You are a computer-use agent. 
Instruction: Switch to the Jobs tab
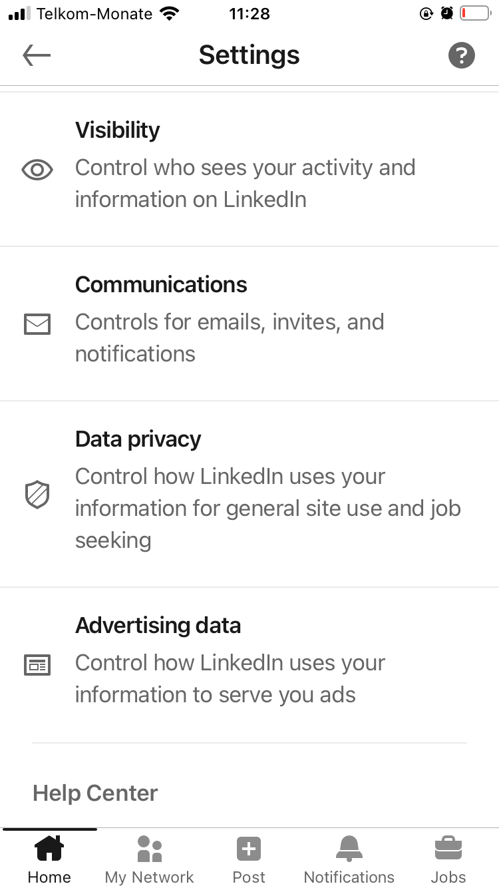pyautogui.click(x=448, y=859)
